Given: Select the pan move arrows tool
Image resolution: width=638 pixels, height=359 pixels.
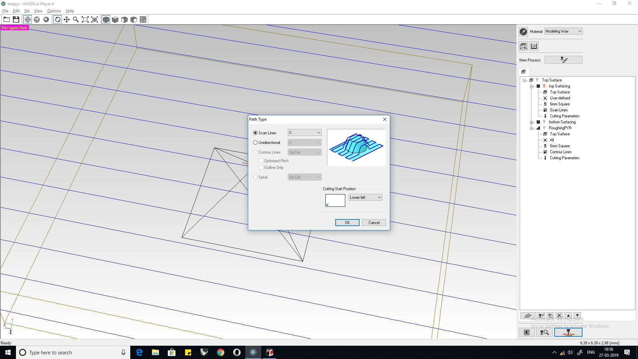Looking at the screenshot, I should point(67,20).
